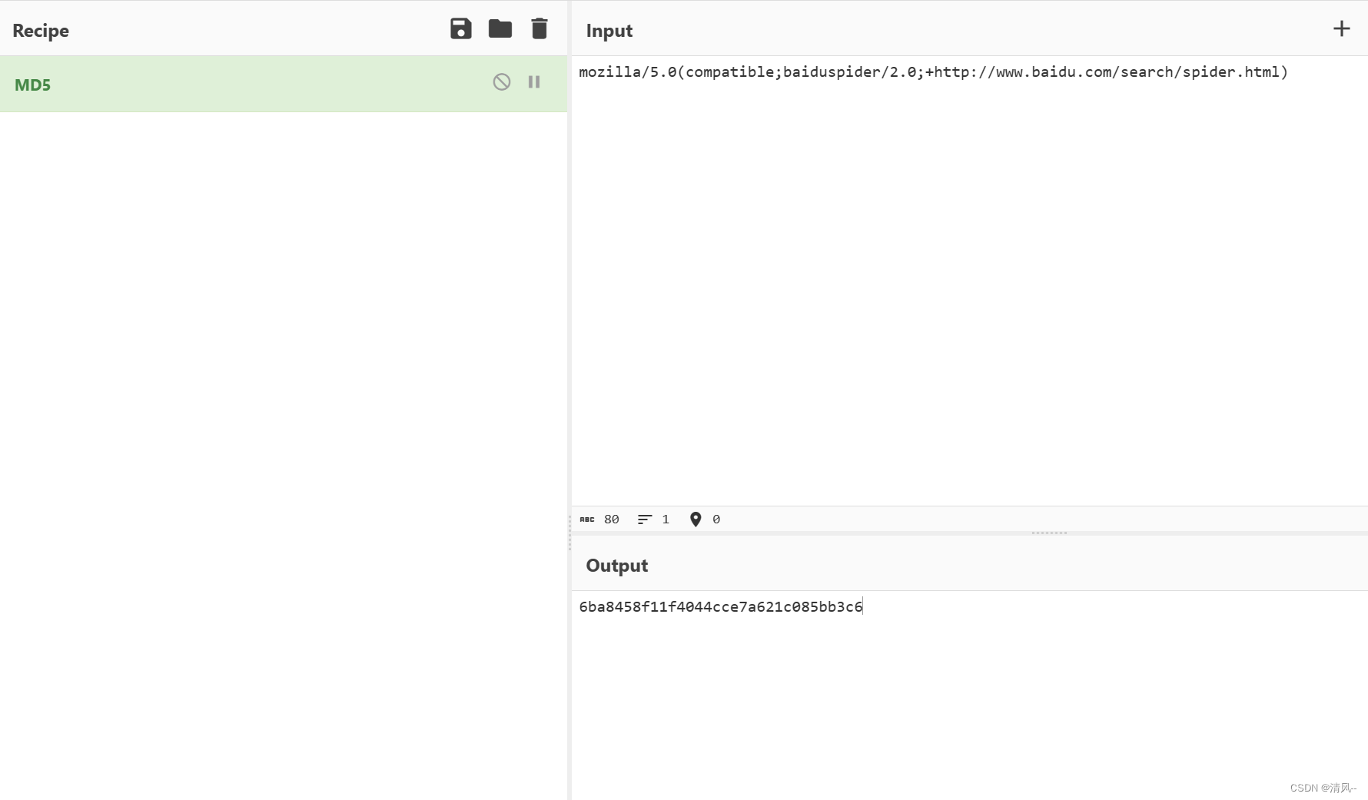Screen dimensions: 1368x800
Task: Click the MD5 hash output text
Action: [721, 607]
